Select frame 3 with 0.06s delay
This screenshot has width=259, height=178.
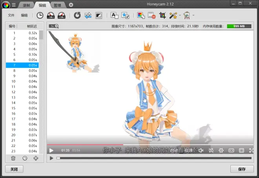tap(22, 44)
